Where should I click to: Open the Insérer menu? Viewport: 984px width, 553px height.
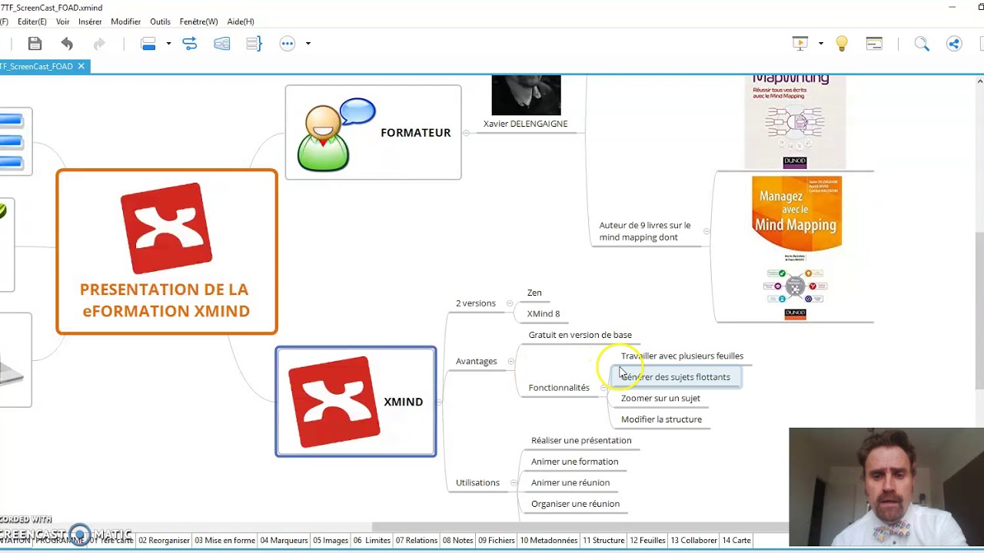pos(90,22)
